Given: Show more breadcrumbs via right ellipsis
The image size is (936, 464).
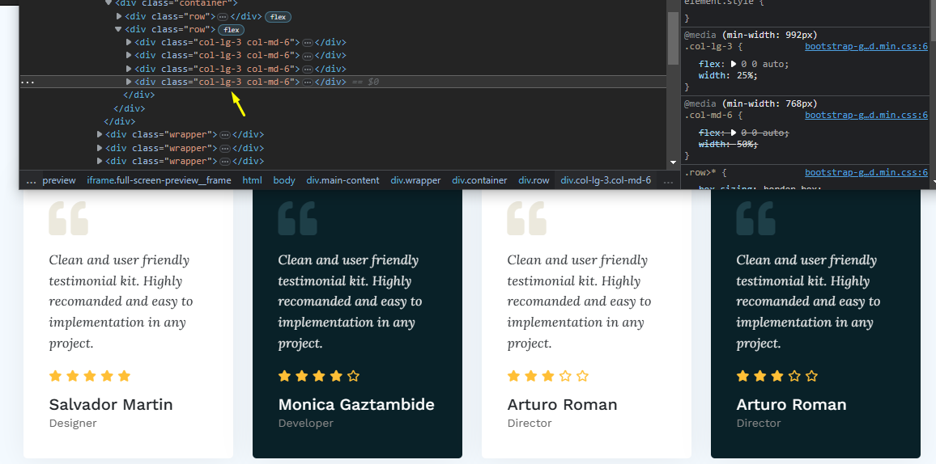Looking at the screenshot, I should (x=669, y=180).
